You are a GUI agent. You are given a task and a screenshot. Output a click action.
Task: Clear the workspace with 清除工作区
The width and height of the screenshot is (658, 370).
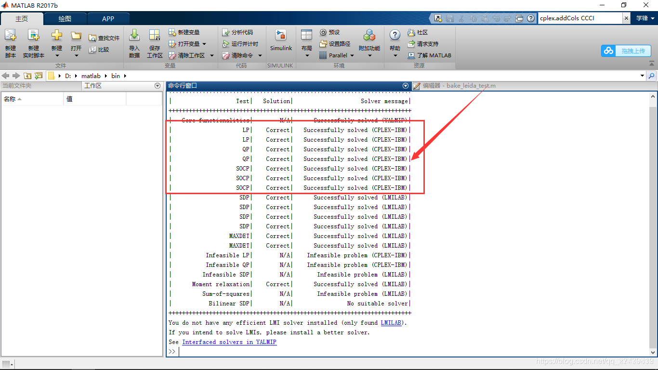point(187,55)
